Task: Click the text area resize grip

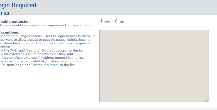Action: pyautogui.click(x=207, y=100)
